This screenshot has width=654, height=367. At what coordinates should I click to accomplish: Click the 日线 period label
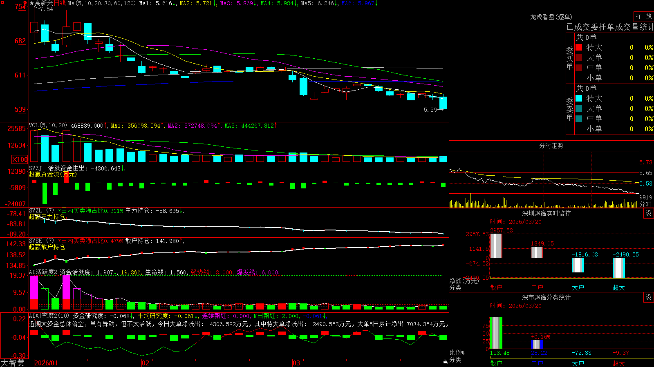click(x=60, y=3)
